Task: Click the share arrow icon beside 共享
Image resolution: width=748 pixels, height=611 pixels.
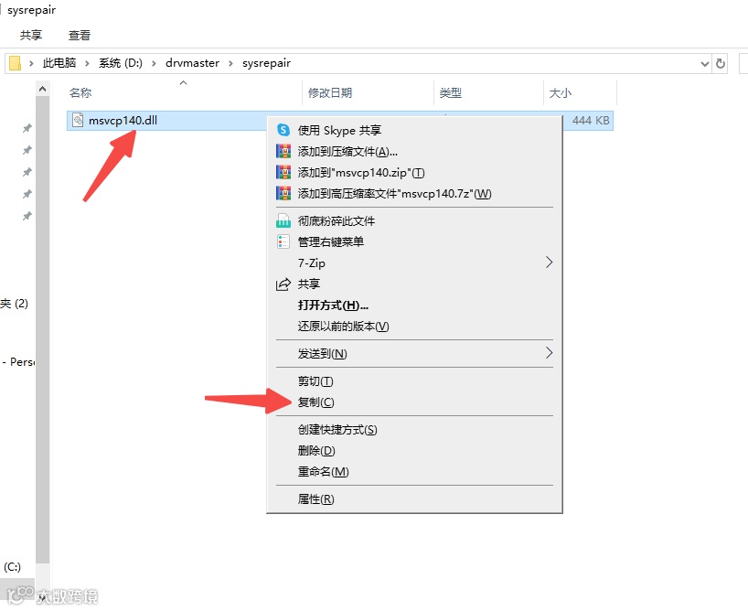Action: 283,284
